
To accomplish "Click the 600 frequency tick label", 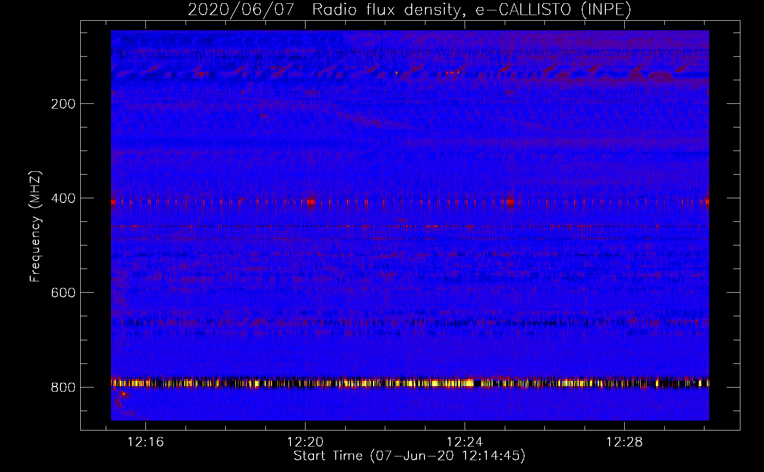I will coord(63,293).
